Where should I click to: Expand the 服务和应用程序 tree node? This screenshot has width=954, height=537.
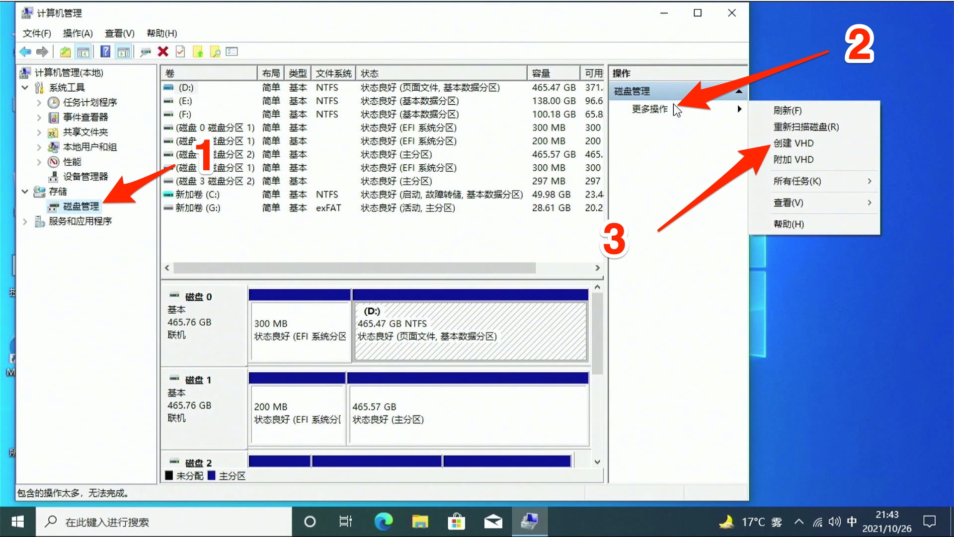25,221
